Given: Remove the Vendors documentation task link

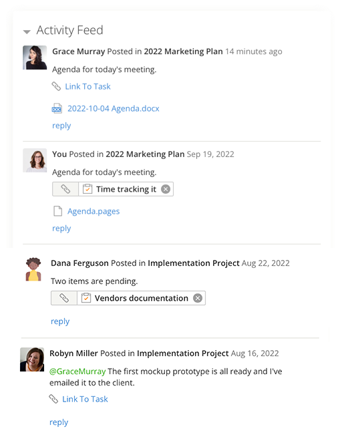Looking at the screenshot, I should (x=198, y=298).
